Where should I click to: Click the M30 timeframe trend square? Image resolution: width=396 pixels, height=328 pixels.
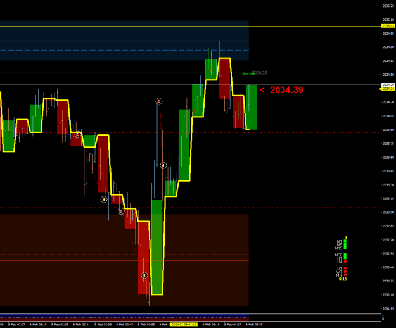[x=345, y=255]
